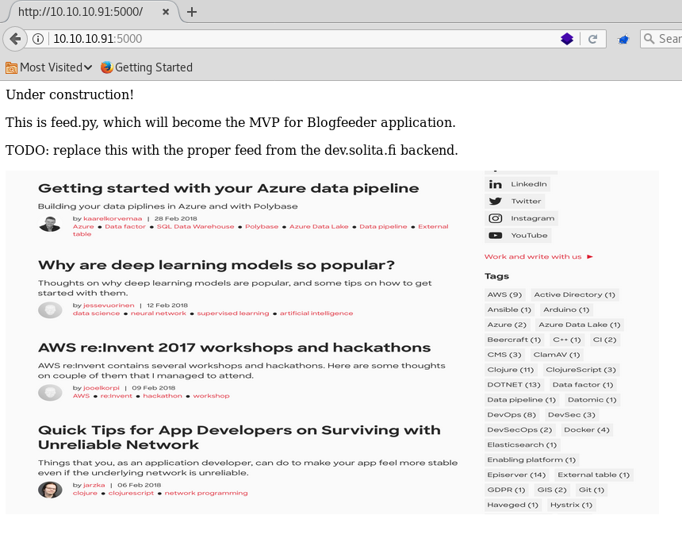Viewport: 682px width, 546px height.
Task: Select the 10.10.10.91:5000 browser tab
Action: pos(87,12)
